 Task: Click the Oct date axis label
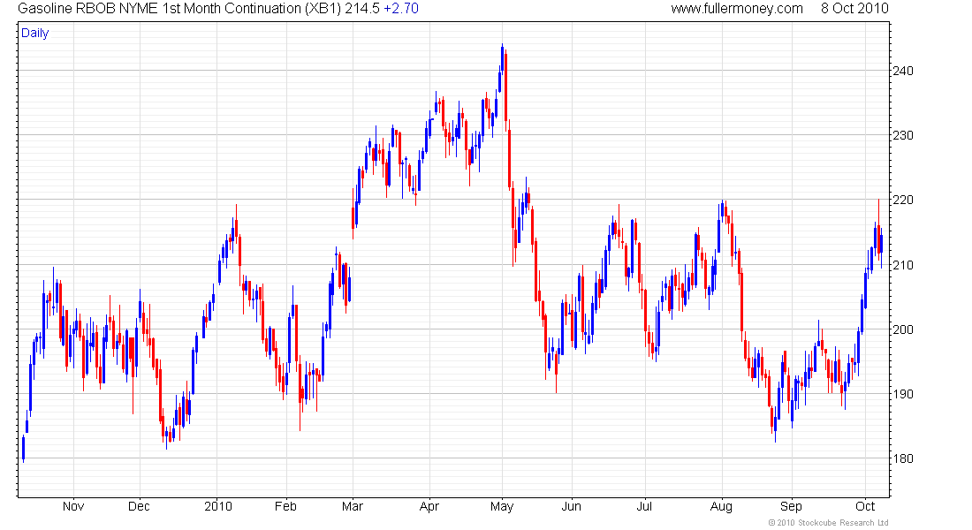[865, 506]
